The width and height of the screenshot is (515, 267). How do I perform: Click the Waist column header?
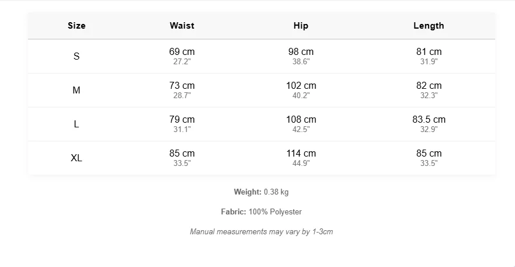[x=182, y=26]
